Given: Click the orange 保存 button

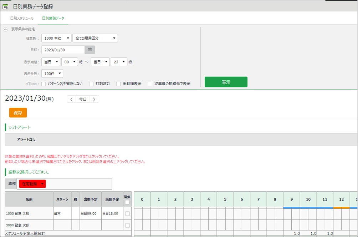Looking at the screenshot, I should (x=18, y=113).
